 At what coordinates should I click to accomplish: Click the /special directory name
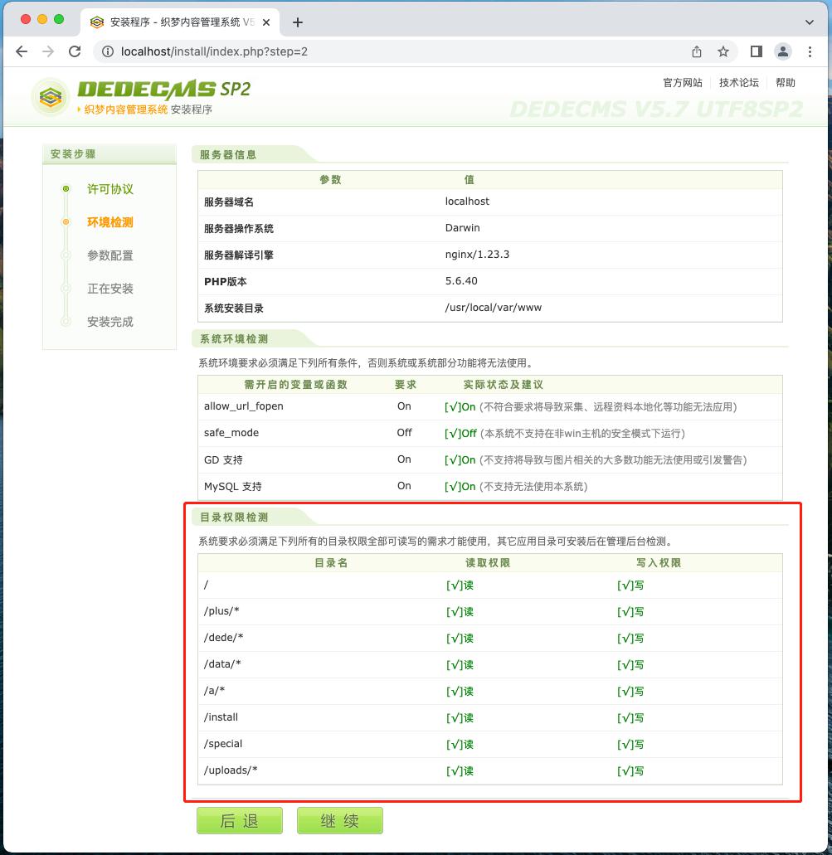(223, 744)
